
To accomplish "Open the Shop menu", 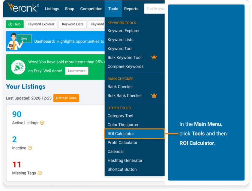I will (70, 9).
